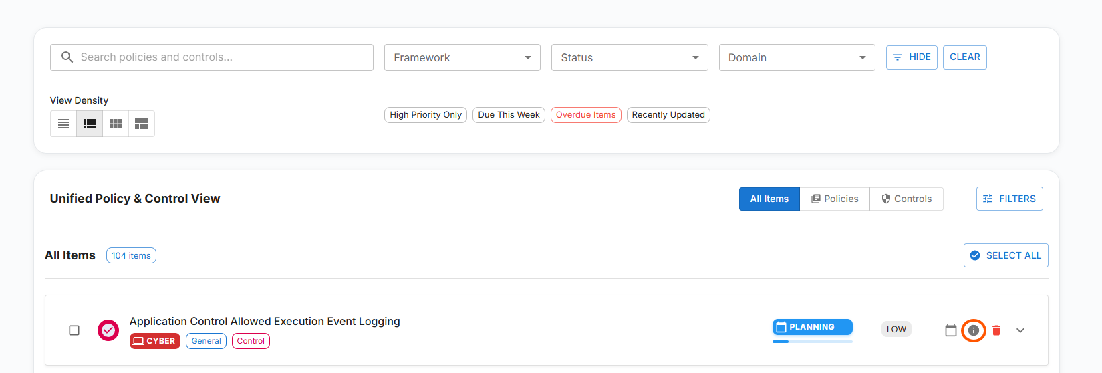Click the red status circle on the item row
This screenshot has width=1102, height=373.
pyautogui.click(x=108, y=330)
